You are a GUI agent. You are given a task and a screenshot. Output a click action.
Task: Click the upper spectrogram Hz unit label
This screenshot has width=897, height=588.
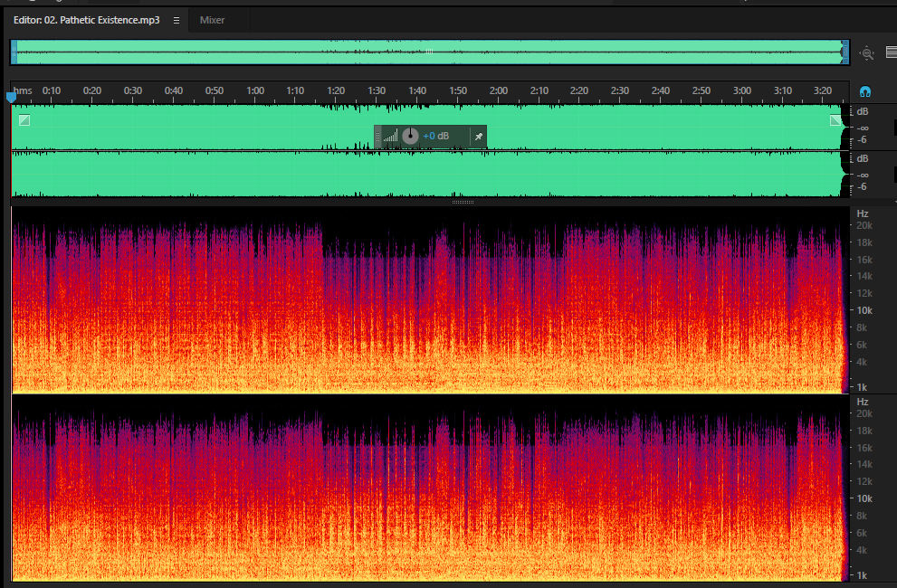point(862,213)
